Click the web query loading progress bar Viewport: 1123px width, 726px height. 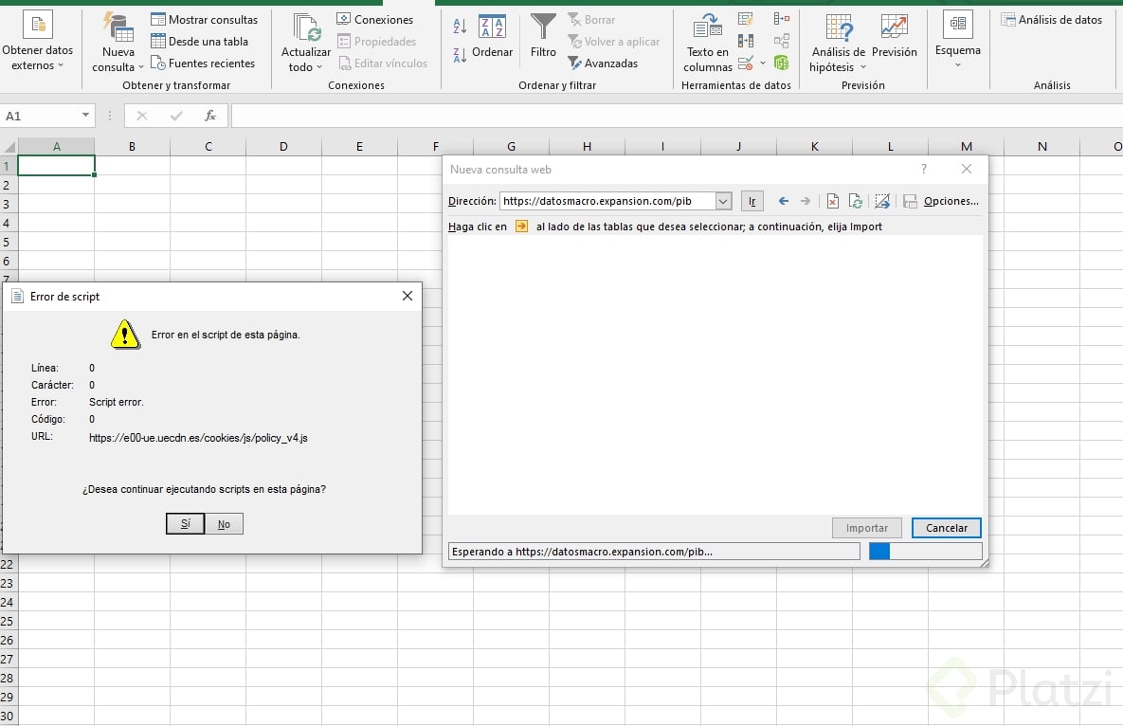pos(925,552)
